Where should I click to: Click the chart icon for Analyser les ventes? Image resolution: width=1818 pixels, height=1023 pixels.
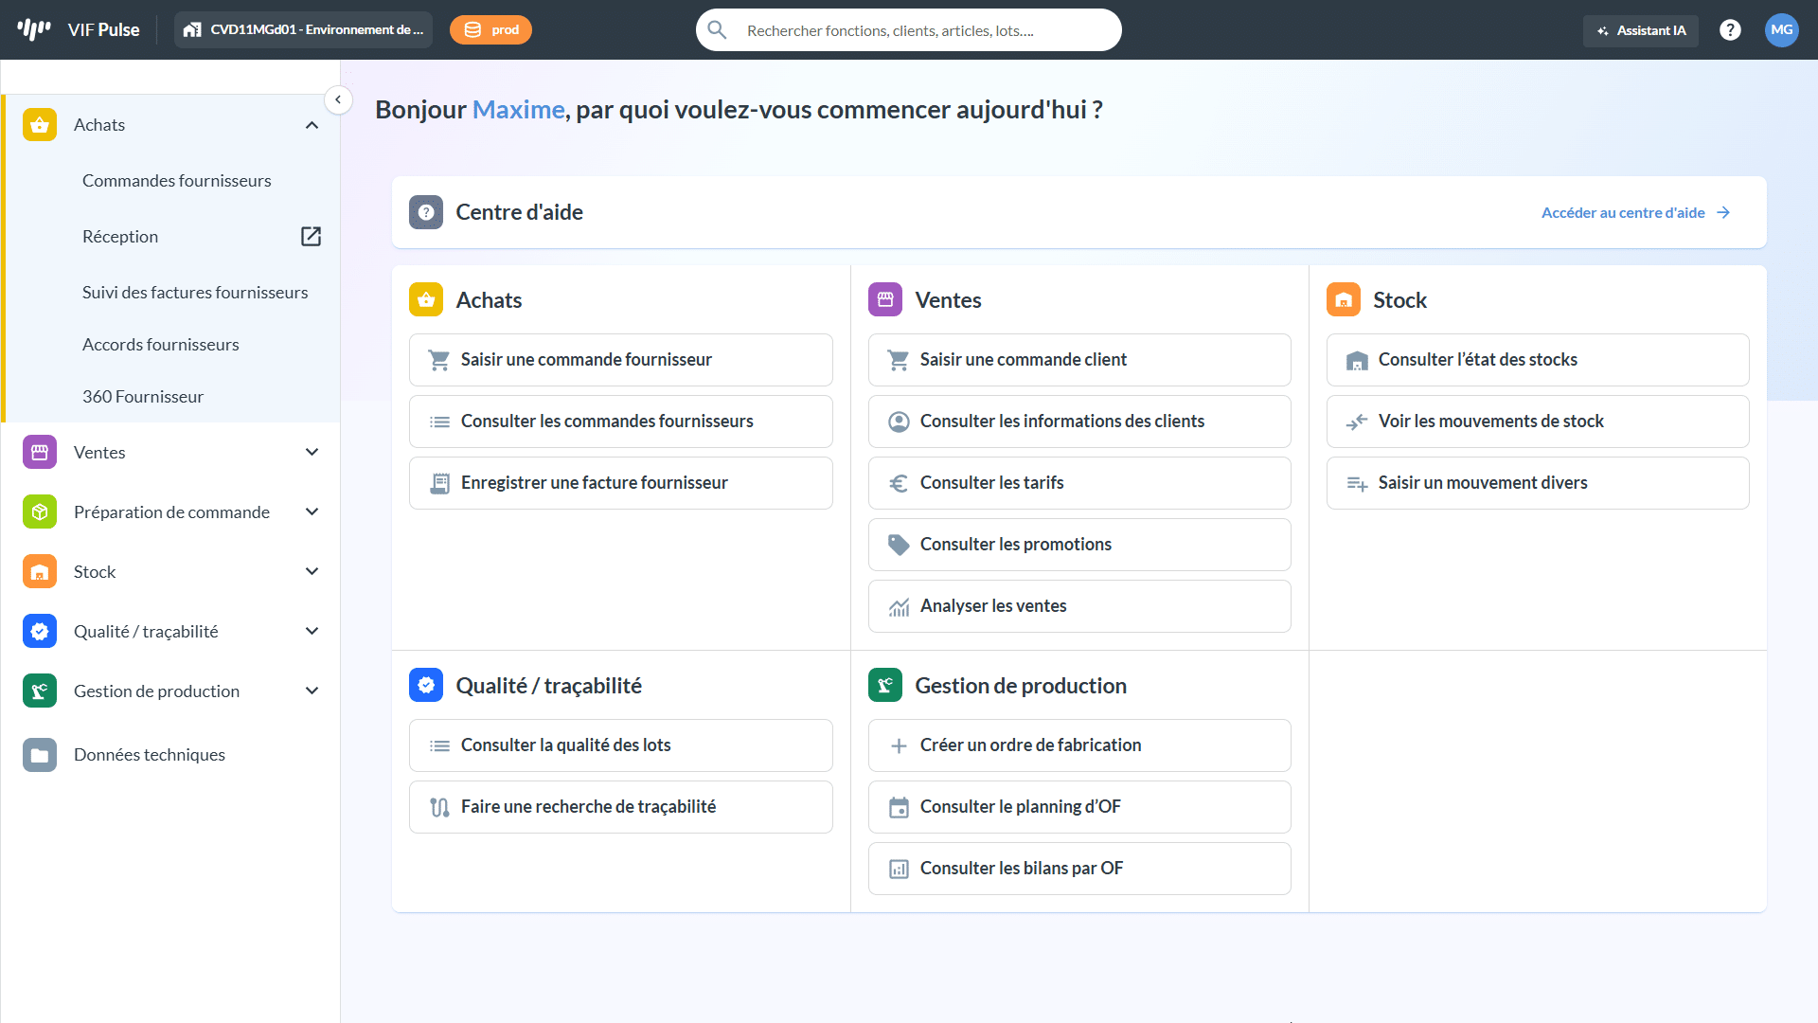(x=899, y=606)
